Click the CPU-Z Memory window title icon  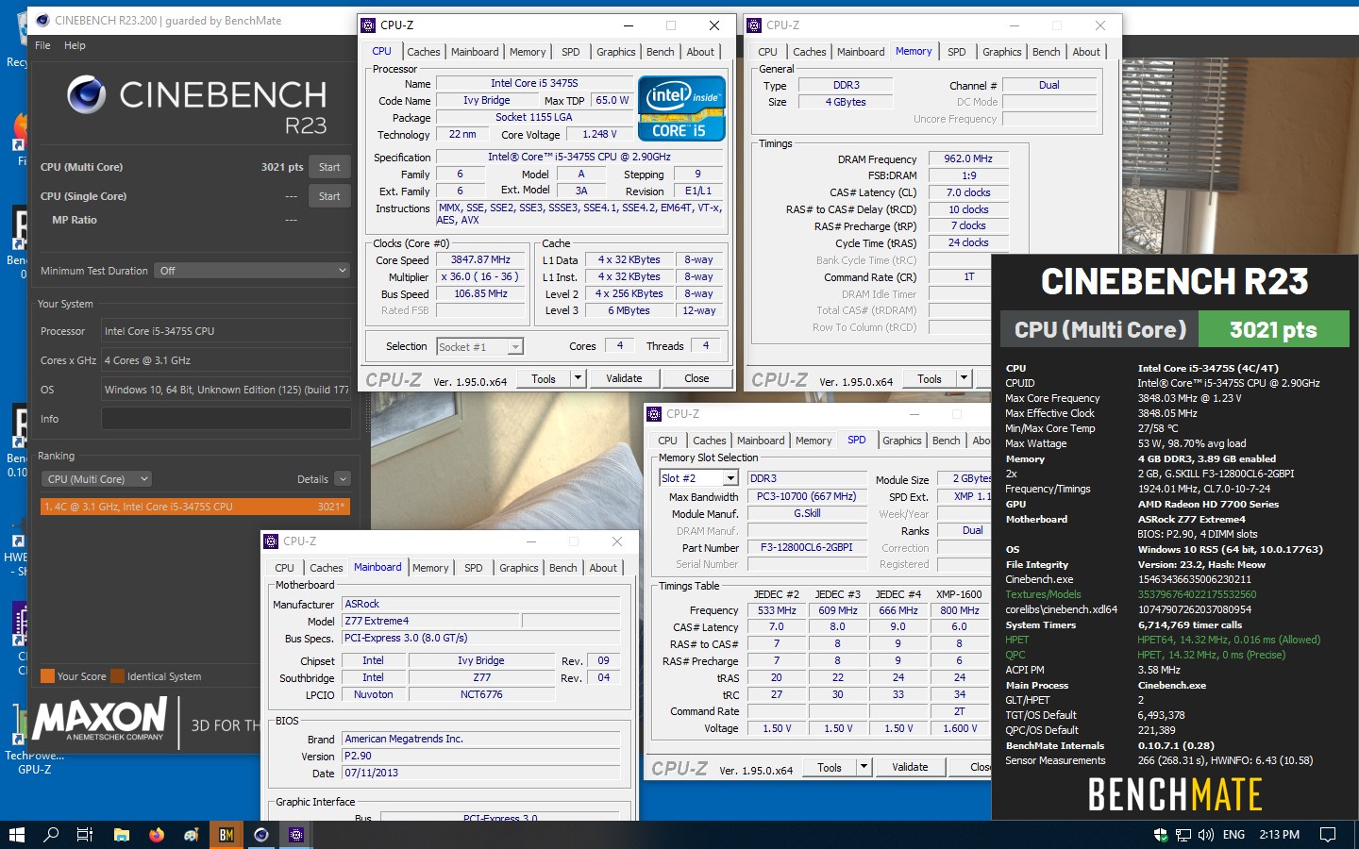(754, 25)
